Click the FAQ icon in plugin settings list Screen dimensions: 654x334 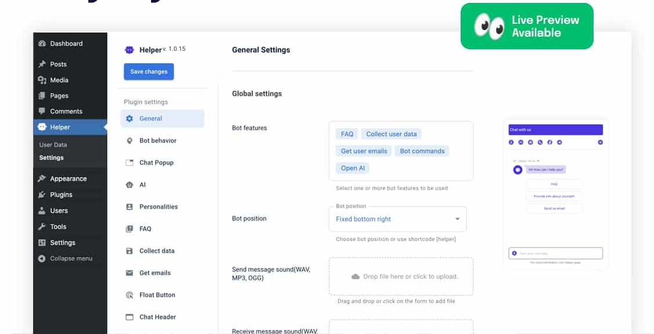pyautogui.click(x=130, y=228)
